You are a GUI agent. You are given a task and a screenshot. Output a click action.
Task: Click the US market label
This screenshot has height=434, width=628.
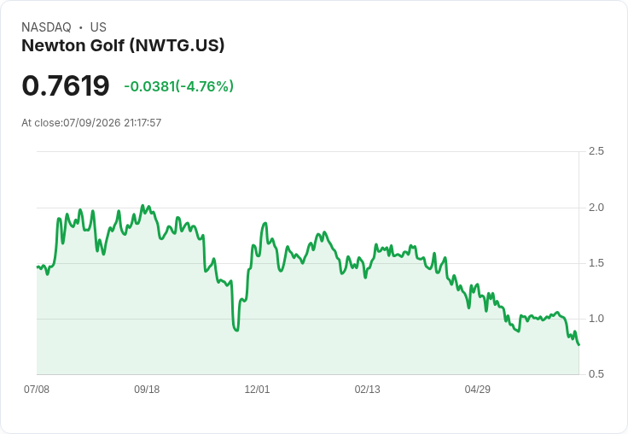click(x=98, y=27)
